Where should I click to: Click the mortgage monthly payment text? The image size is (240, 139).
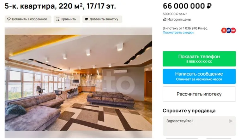tap(185, 28)
